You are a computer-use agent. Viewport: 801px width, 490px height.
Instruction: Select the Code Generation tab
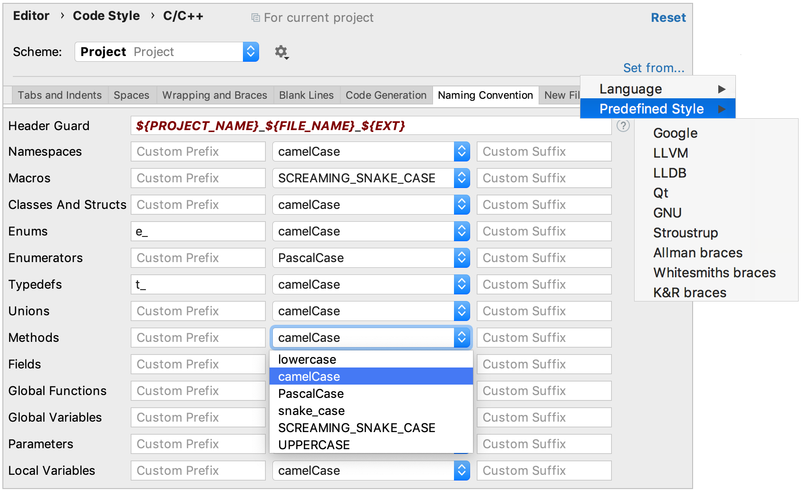386,95
